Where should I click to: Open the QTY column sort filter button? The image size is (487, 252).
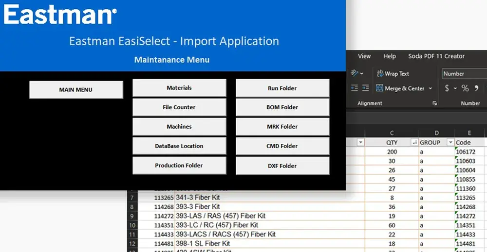click(x=414, y=142)
